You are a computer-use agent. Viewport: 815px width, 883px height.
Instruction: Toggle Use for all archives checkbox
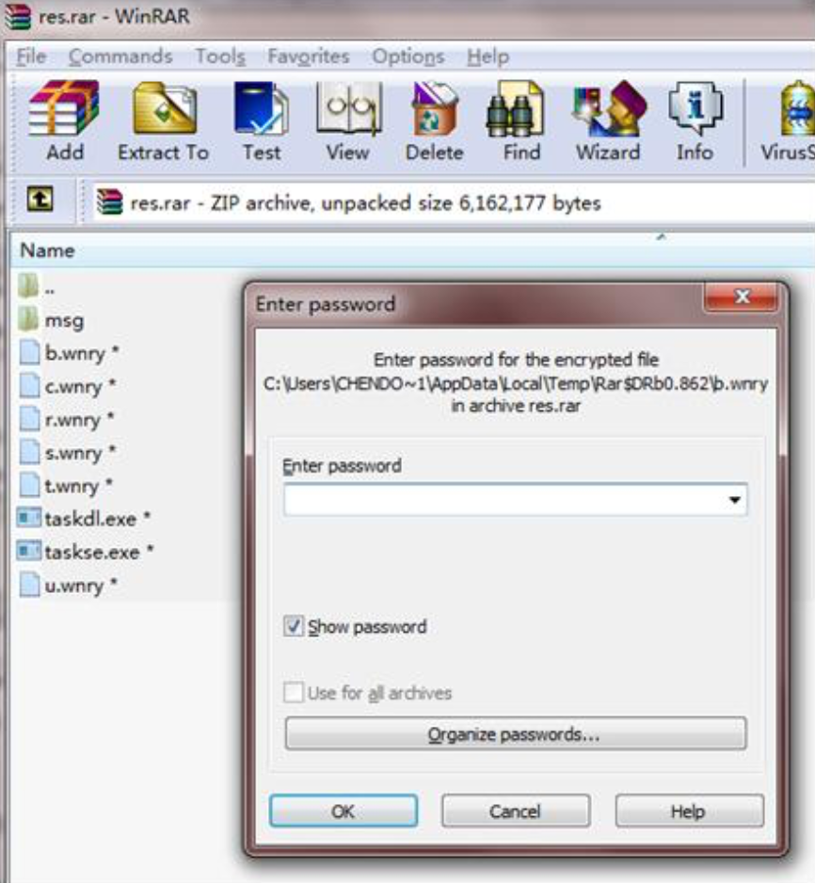(x=294, y=692)
